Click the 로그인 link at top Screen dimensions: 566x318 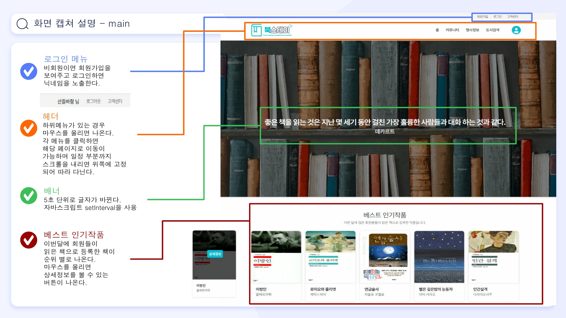(497, 17)
